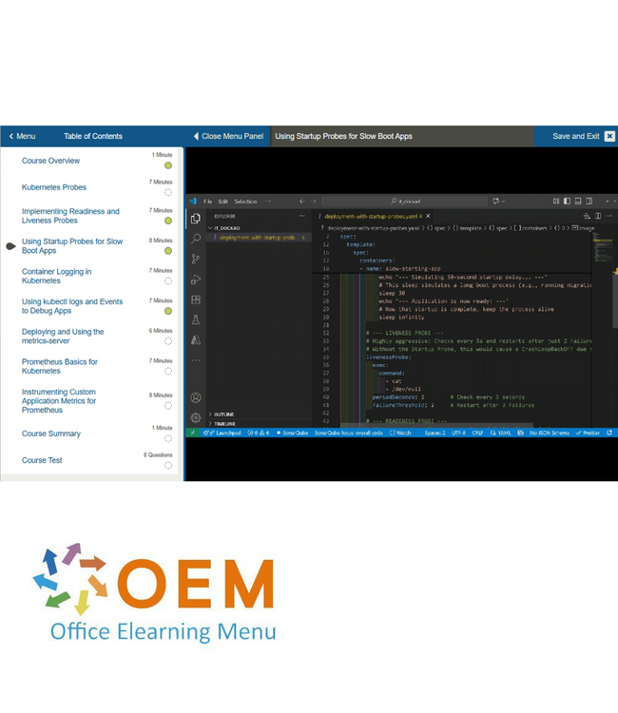Image resolution: width=618 pixels, height=713 pixels.
Task: Open Kubernetes Probes lesson
Action: (x=53, y=187)
